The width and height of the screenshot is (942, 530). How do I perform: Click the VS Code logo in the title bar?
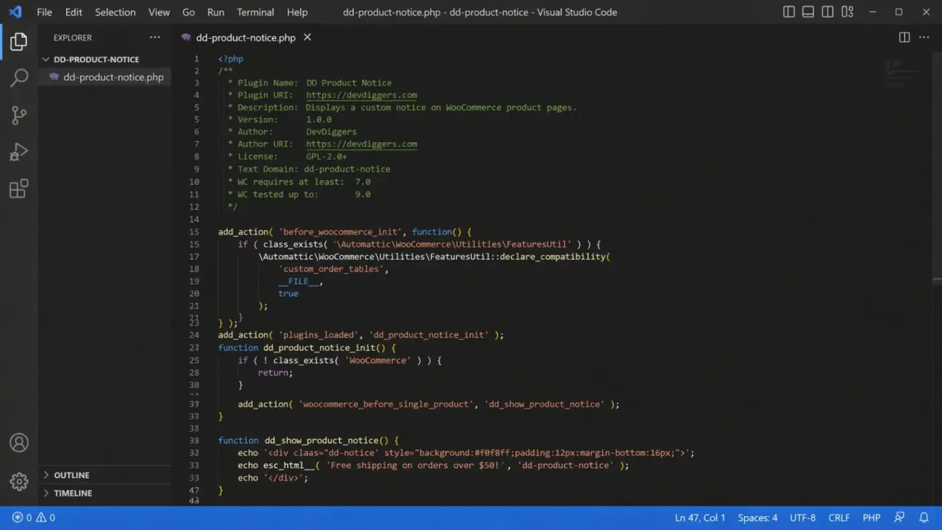[x=15, y=12]
